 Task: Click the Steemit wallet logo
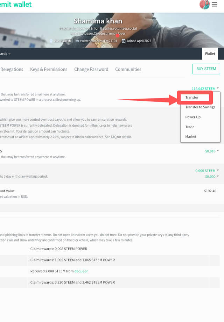[16, 4]
